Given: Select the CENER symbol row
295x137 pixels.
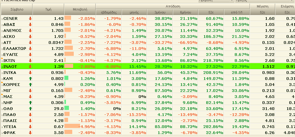Looking at the screenshot, I should click(x=11, y=18).
